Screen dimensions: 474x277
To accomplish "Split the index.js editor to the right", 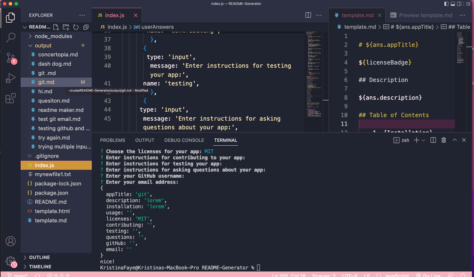I will (x=308, y=15).
